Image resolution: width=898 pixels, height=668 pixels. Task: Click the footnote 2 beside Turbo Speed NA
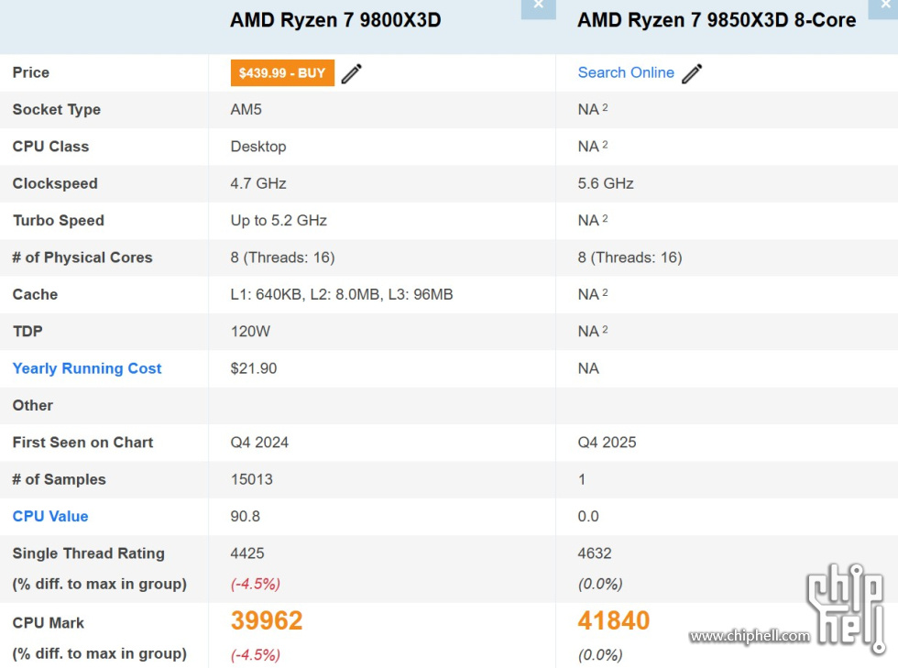tap(606, 217)
